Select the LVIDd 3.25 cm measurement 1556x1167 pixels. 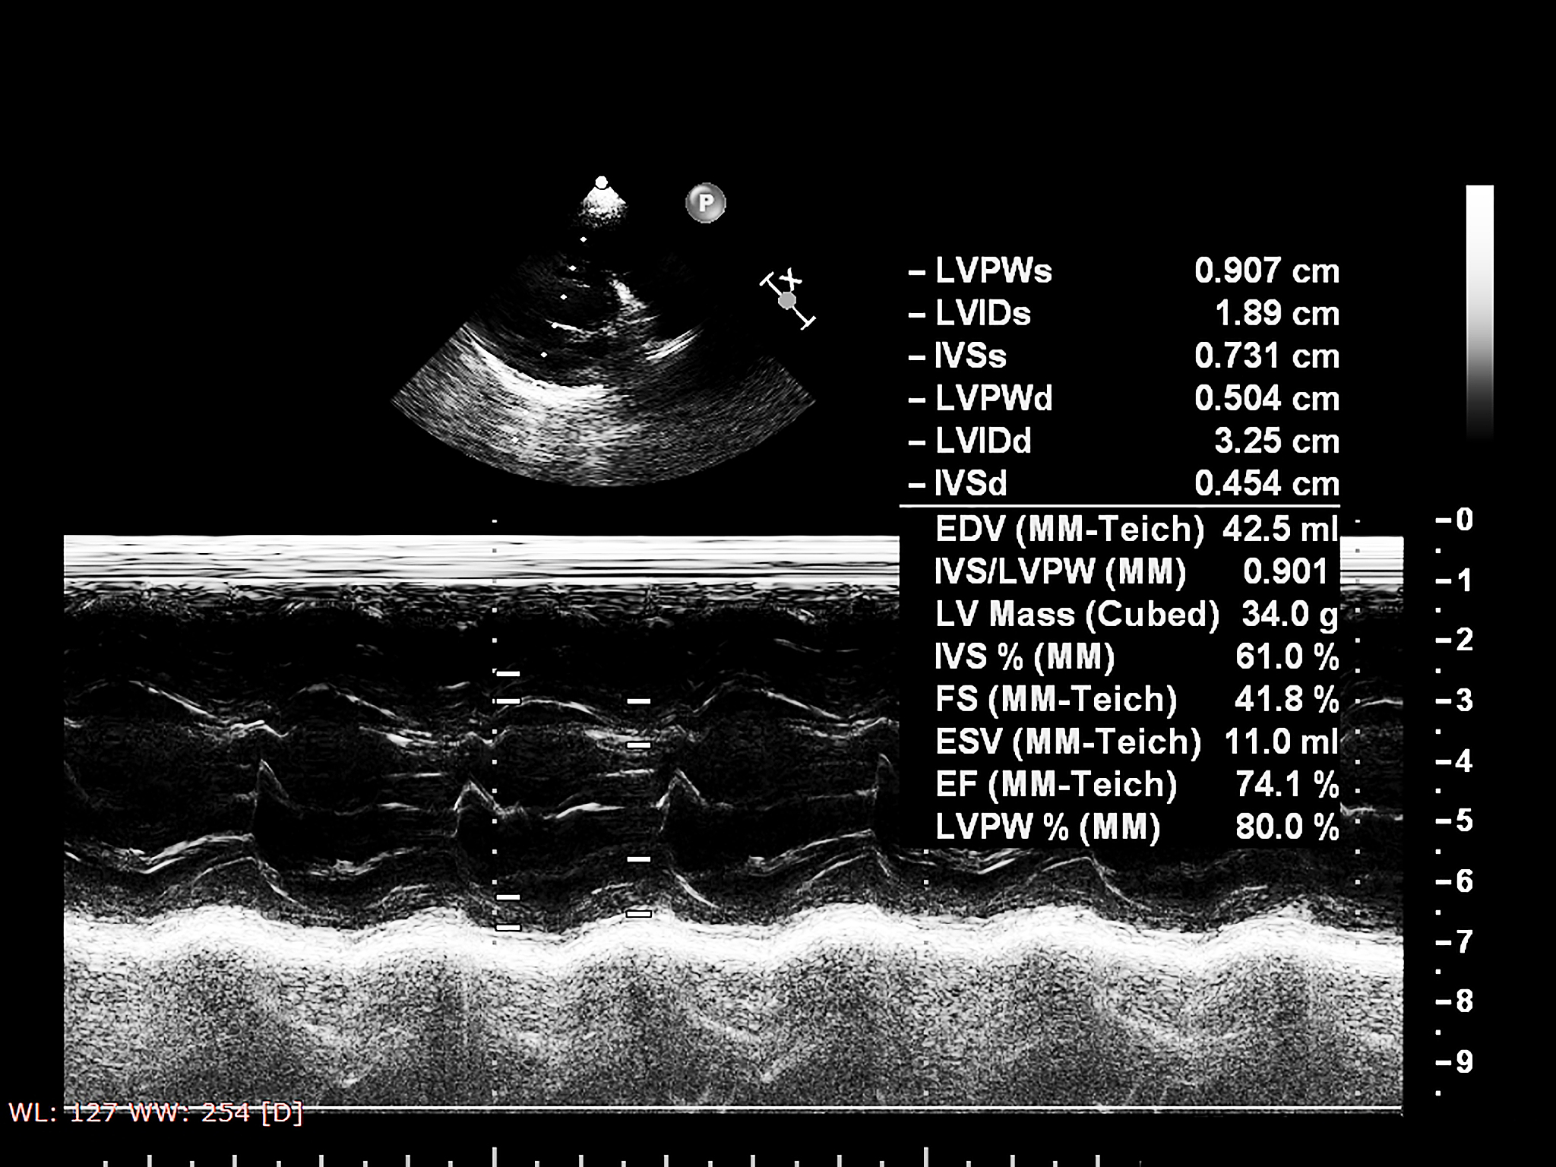click(1124, 441)
